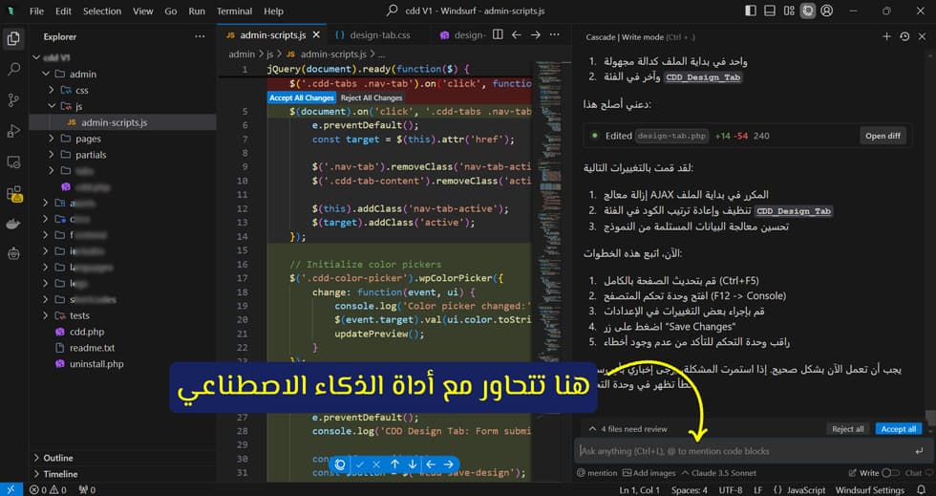Toggle the bottom panel layout icon
The image size is (936, 496).
point(770,11)
